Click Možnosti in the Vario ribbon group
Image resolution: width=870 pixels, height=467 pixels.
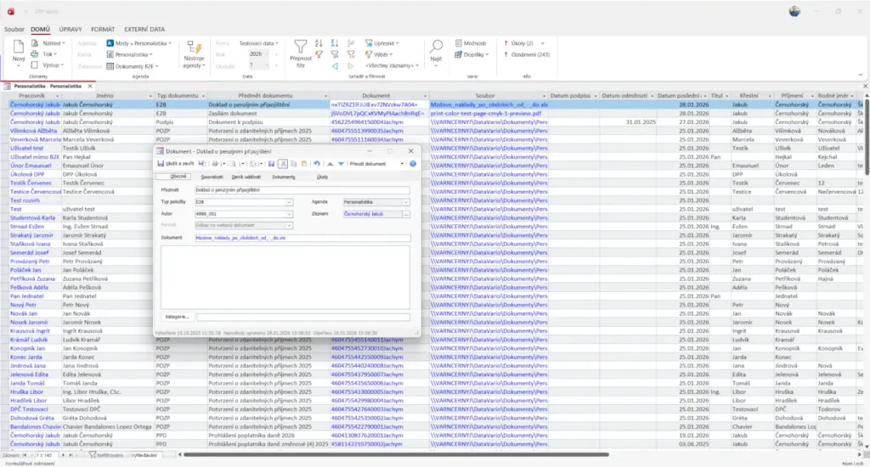469,42
